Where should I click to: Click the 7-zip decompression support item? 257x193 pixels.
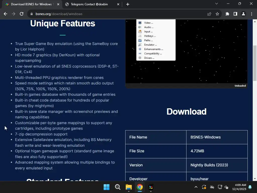click(x=41, y=134)
